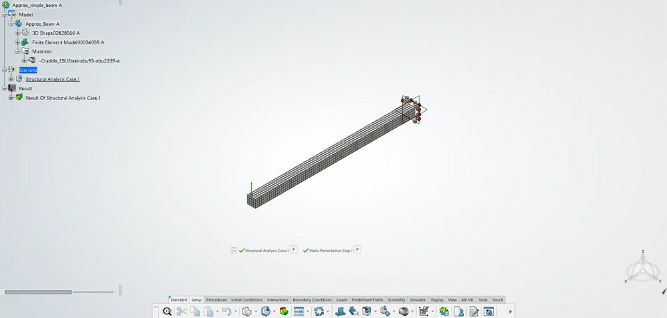The width and height of the screenshot is (667, 318).
Task: Click the blue-framed results window icon
Action: click(488, 312)
